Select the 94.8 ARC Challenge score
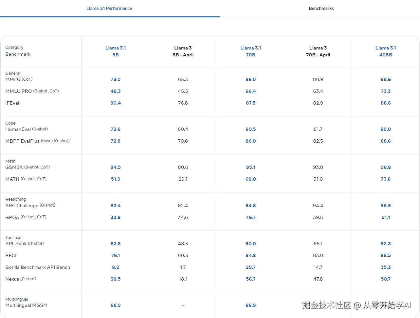Image resolution: width=420 pixels, height=318 pixels. (251, 206)
